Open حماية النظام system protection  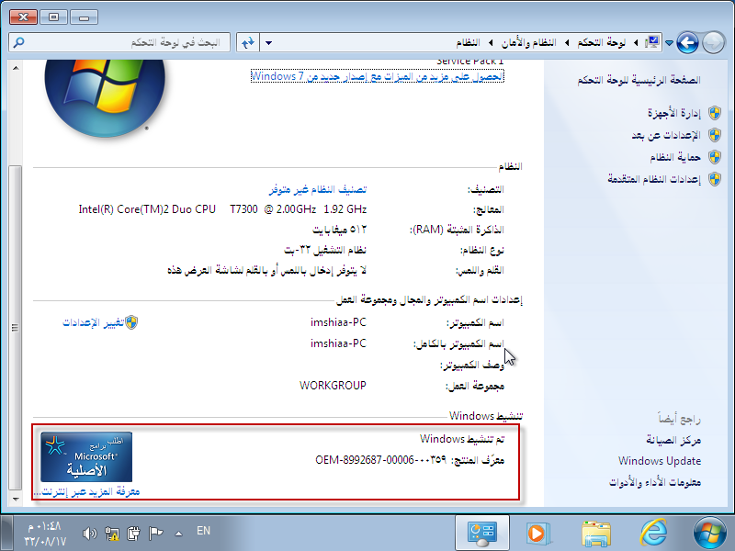675,157
